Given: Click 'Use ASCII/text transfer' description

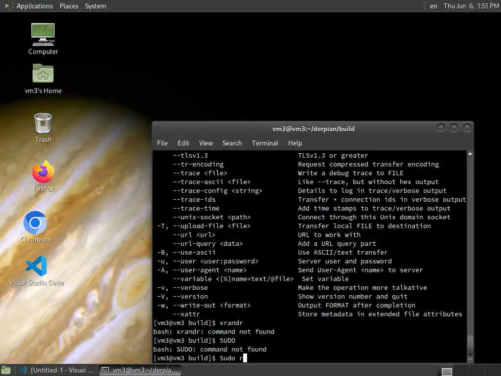Looking at the screenshot, I should [x=342, y=252].
